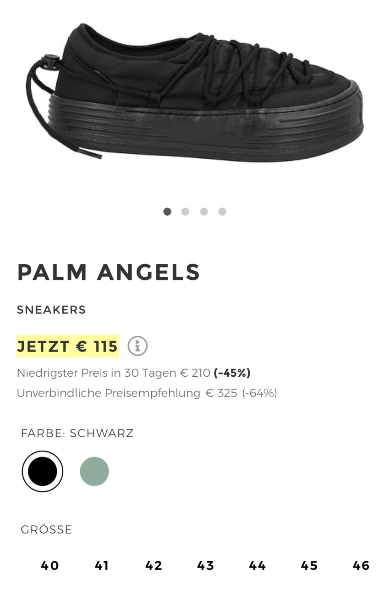Click the Sneakers category label
389x591 pixels.
click(51, 310)
